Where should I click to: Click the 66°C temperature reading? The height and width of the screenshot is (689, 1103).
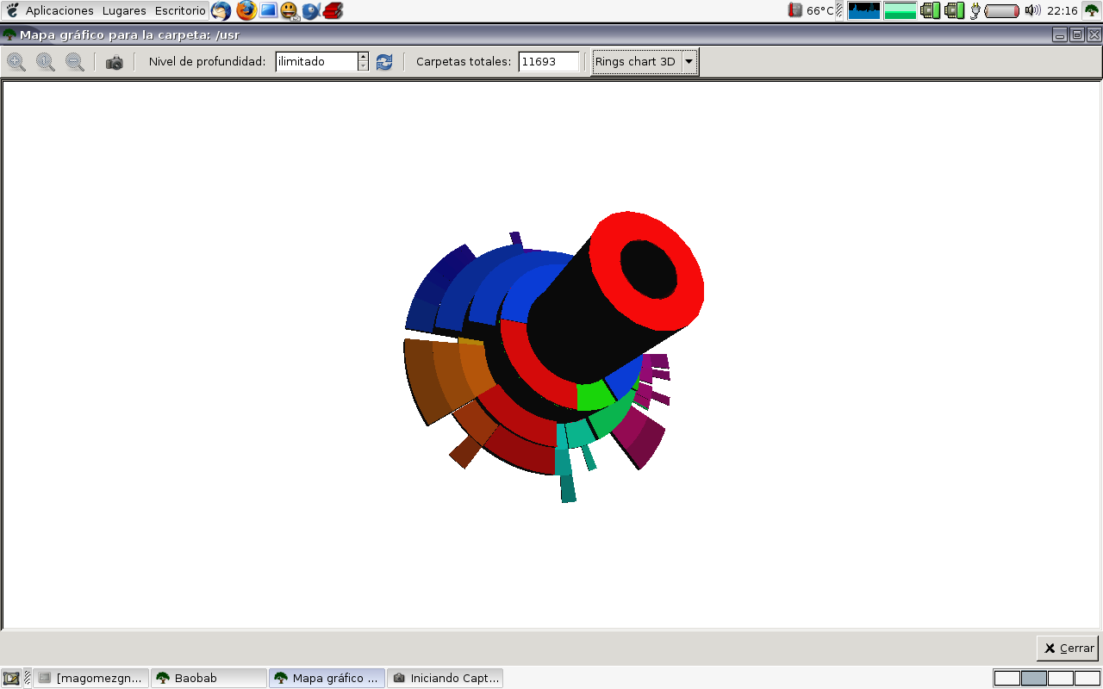(x=819, y=10)
